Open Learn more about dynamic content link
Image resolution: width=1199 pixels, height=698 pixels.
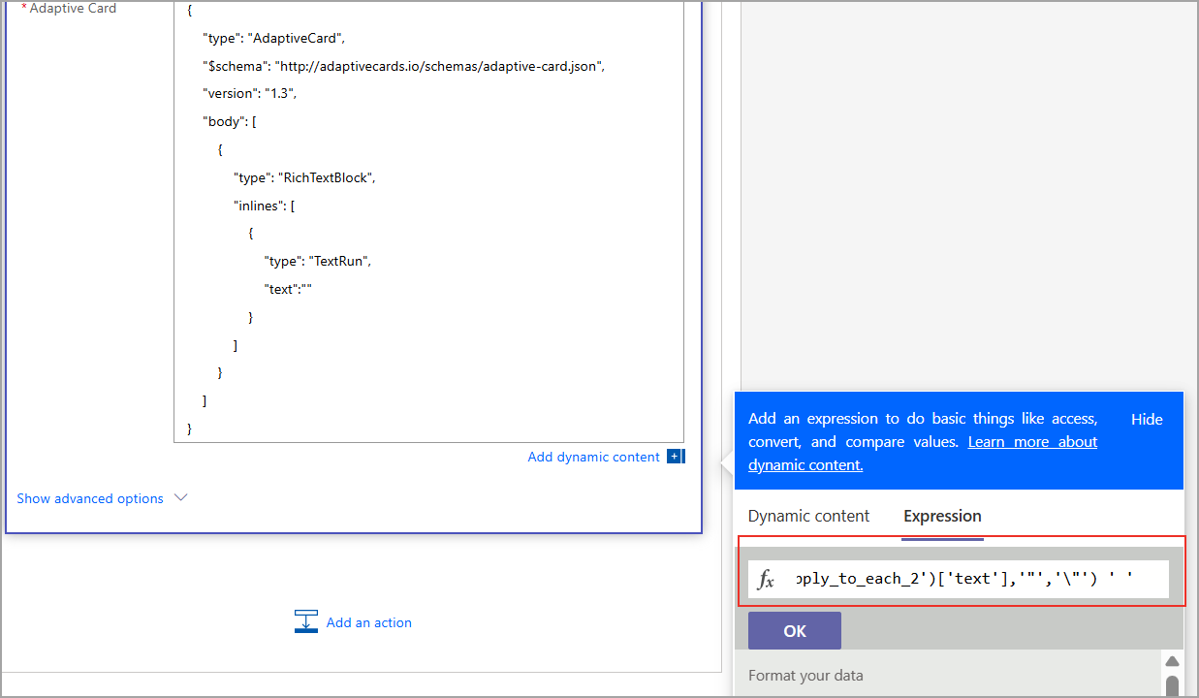(1032, 442)
